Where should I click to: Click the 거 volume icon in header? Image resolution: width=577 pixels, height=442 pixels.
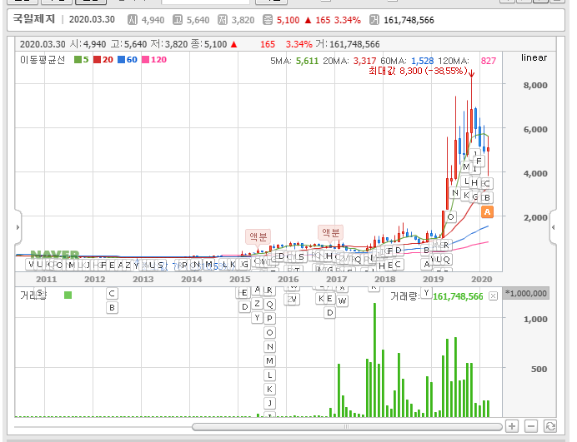[374, 20]
